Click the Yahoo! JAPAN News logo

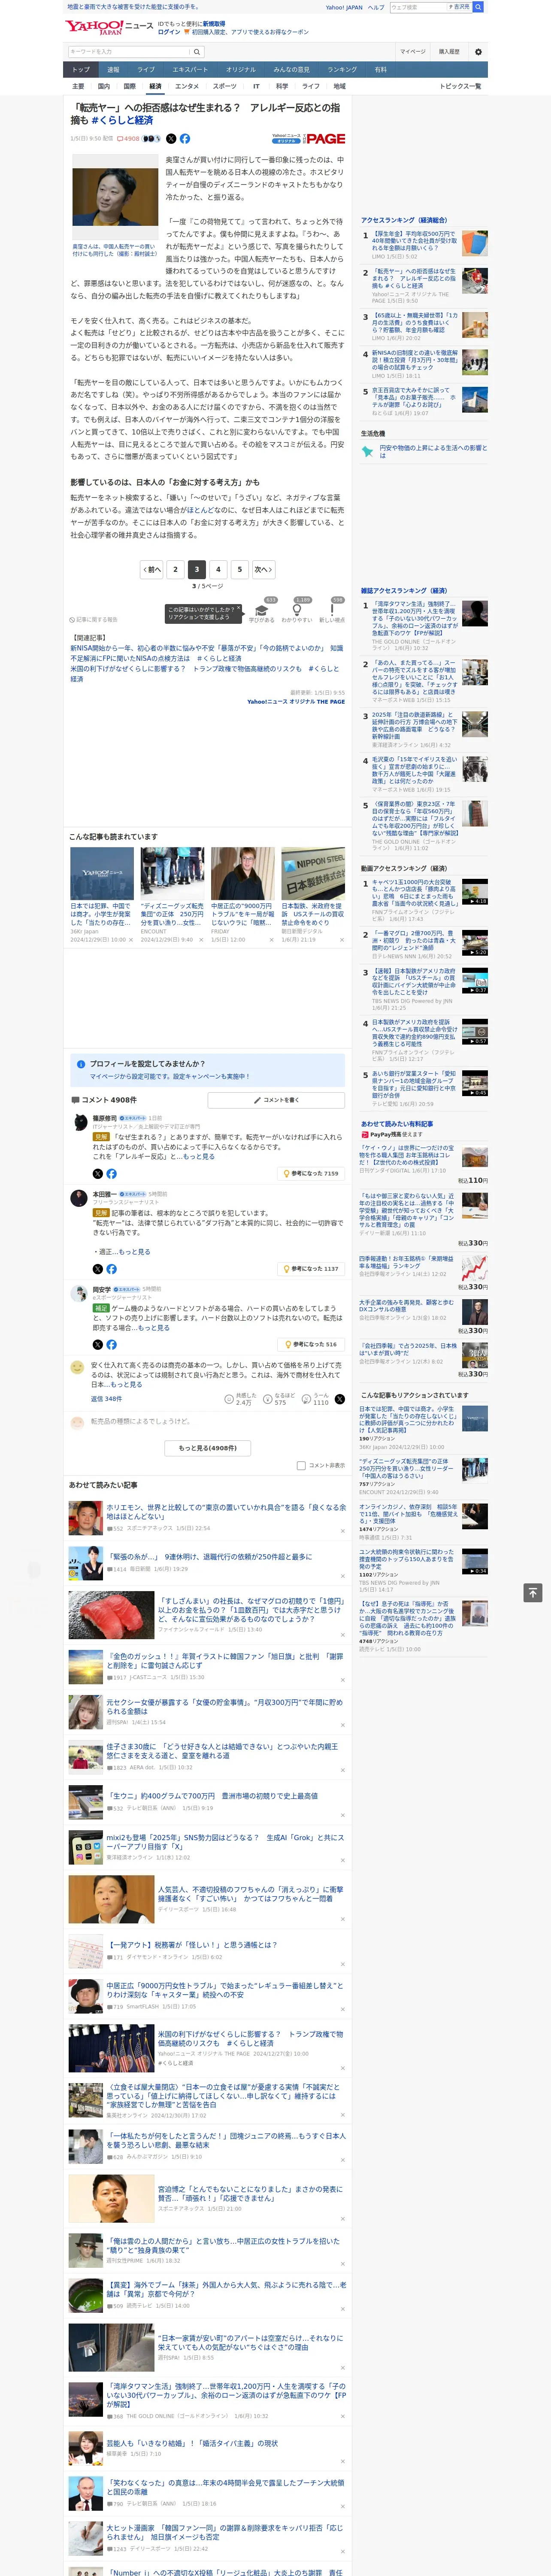pyautogui.click(x=109, y=27)
